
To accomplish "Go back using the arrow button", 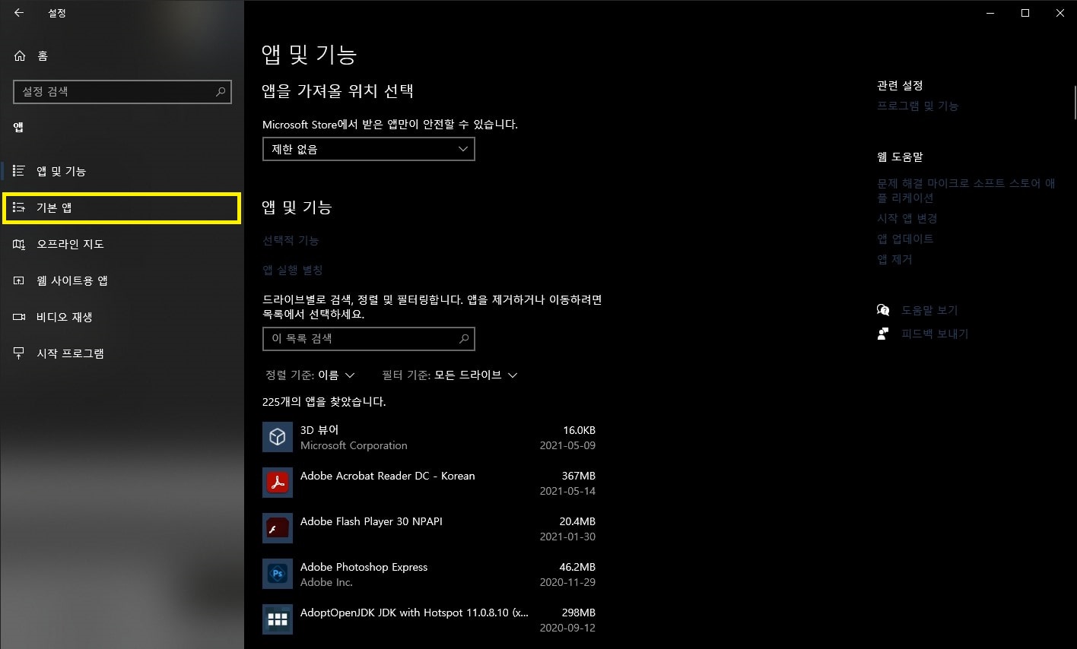I will [18, 12].
